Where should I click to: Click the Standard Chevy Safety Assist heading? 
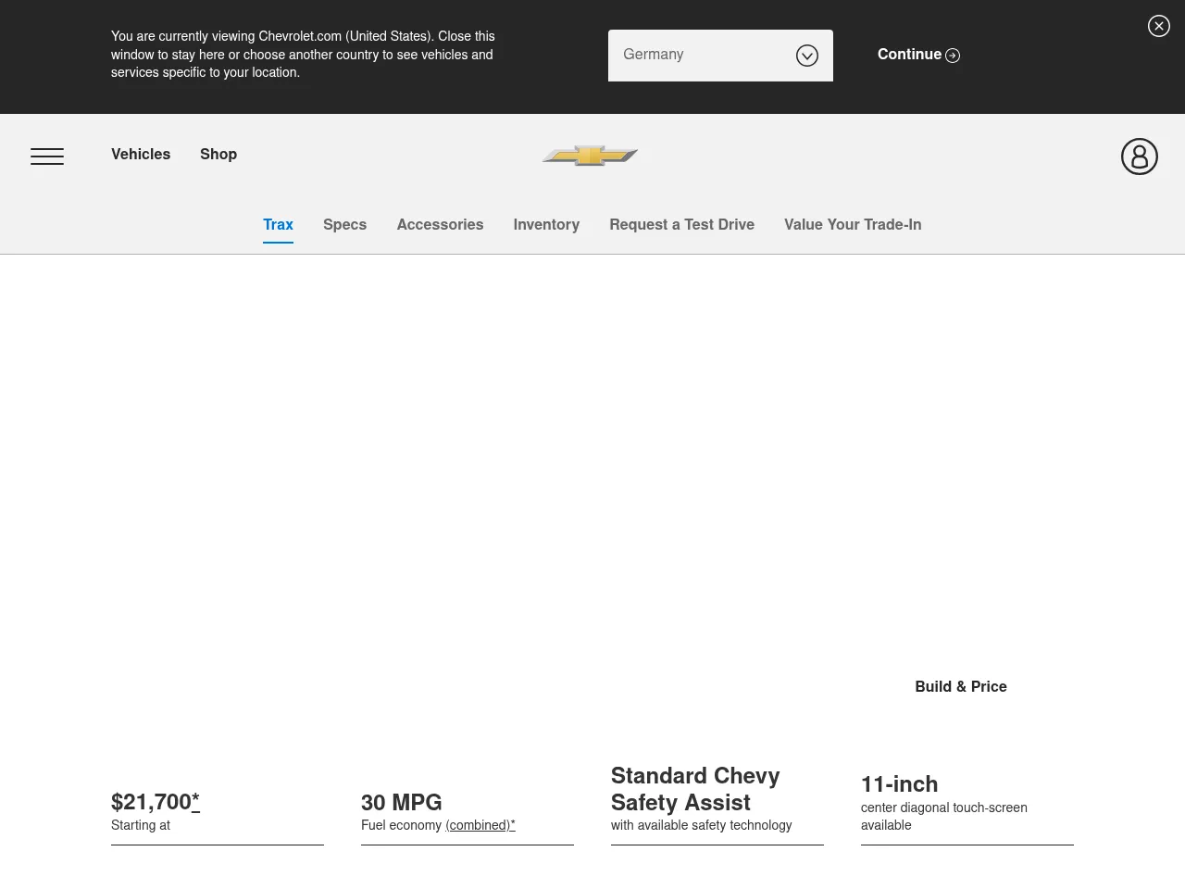pyautogui.click(x=694, y=789)
